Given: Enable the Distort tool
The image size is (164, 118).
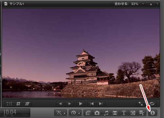Looking at the screenshot, I should pyautogui.click(x=27, y=104).
